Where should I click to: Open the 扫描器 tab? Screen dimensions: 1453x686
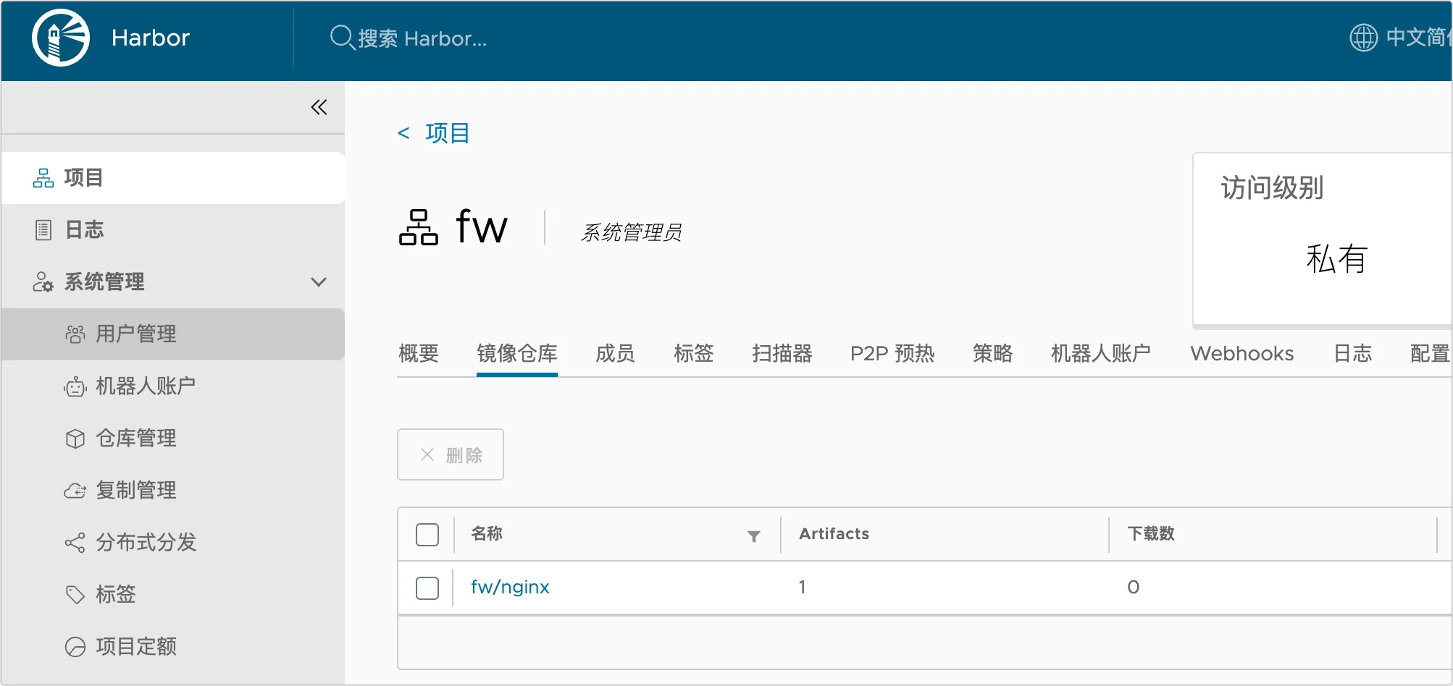[x=782, y=353]
